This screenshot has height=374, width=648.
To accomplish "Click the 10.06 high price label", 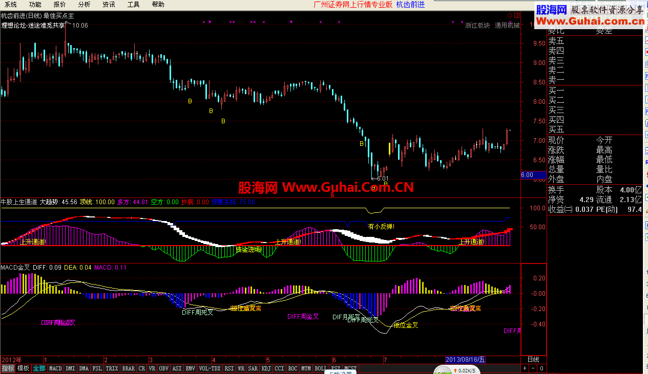I will tap(80, 26).
